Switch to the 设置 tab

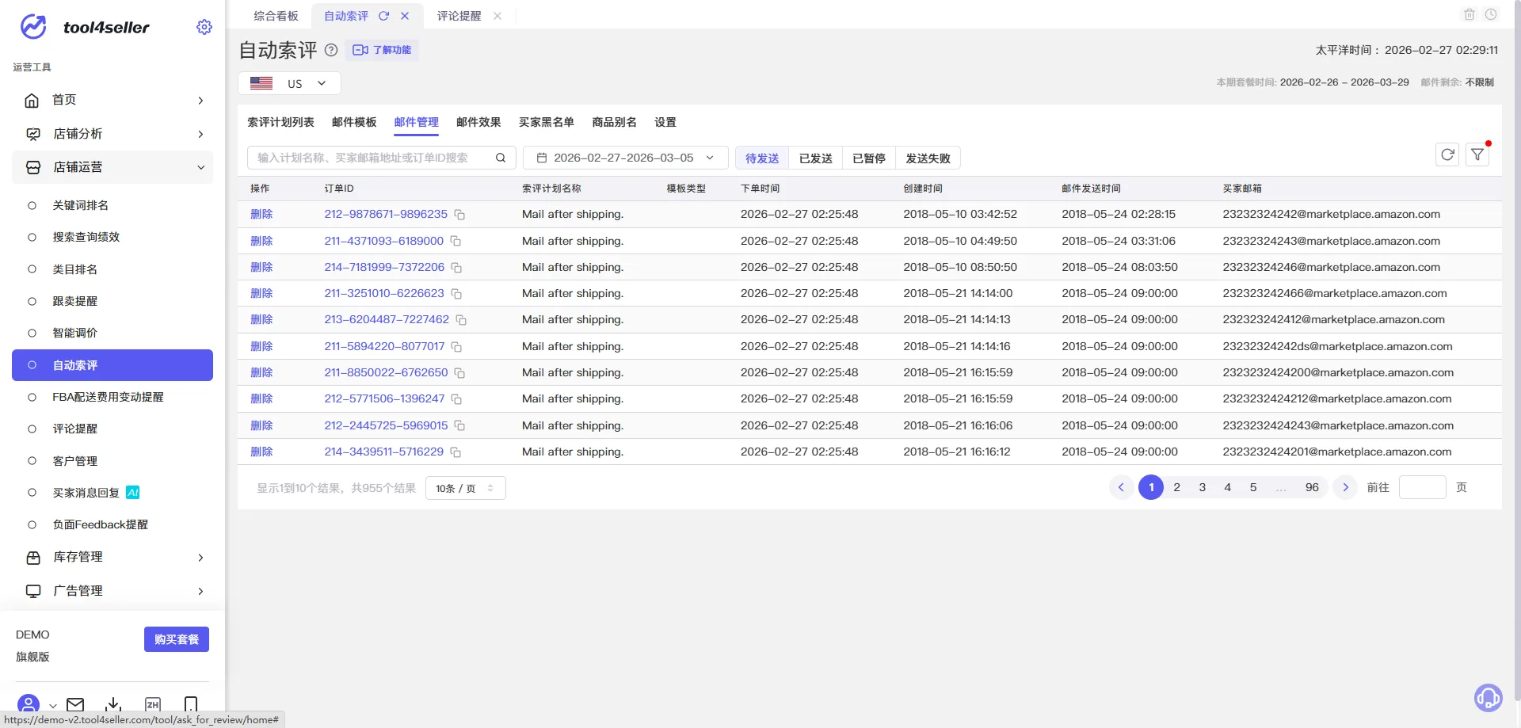coord(665,122)
